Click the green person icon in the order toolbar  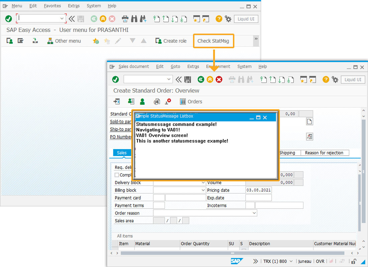(142, 102)
